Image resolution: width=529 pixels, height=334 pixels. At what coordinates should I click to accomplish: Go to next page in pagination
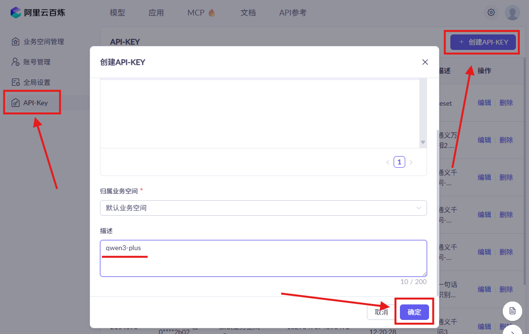(411, 162)
